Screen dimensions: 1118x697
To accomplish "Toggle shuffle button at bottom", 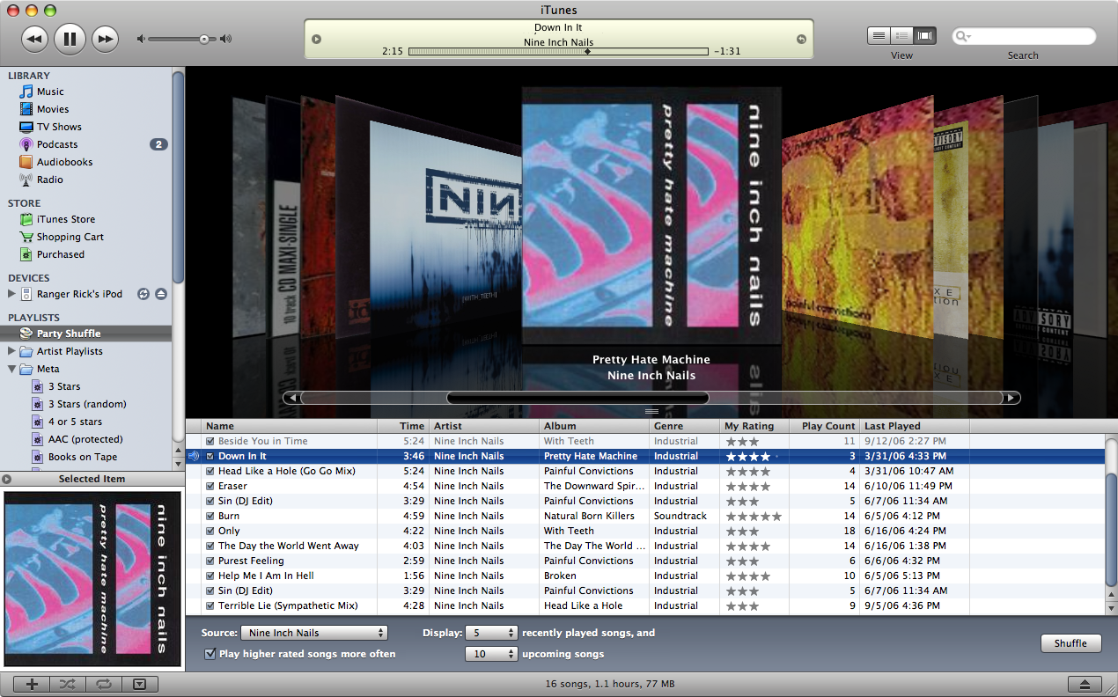I will point(68,684).
